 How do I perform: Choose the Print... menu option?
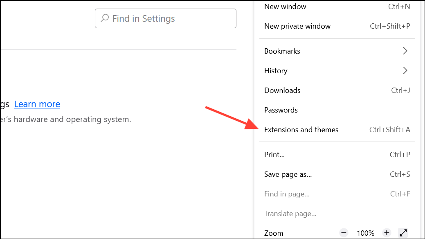pos(274,155)
